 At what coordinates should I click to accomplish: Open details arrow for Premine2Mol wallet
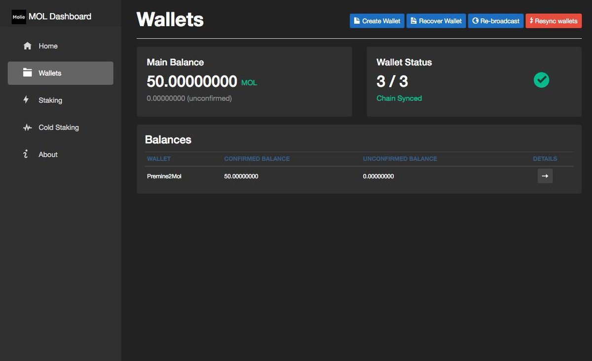pos(545,176)
